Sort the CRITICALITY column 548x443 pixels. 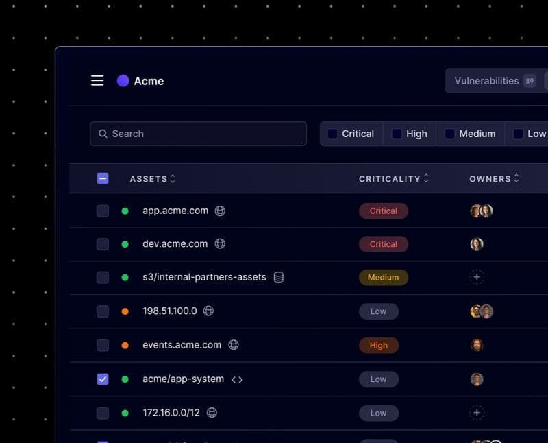coord(425,178)
